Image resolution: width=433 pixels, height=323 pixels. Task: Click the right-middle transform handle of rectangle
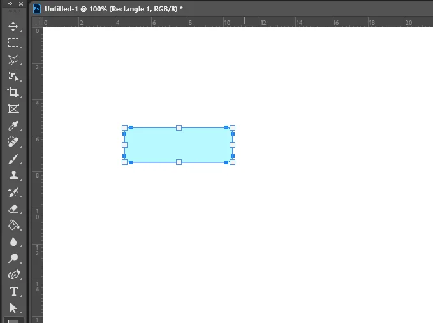(x=232, y=145)
